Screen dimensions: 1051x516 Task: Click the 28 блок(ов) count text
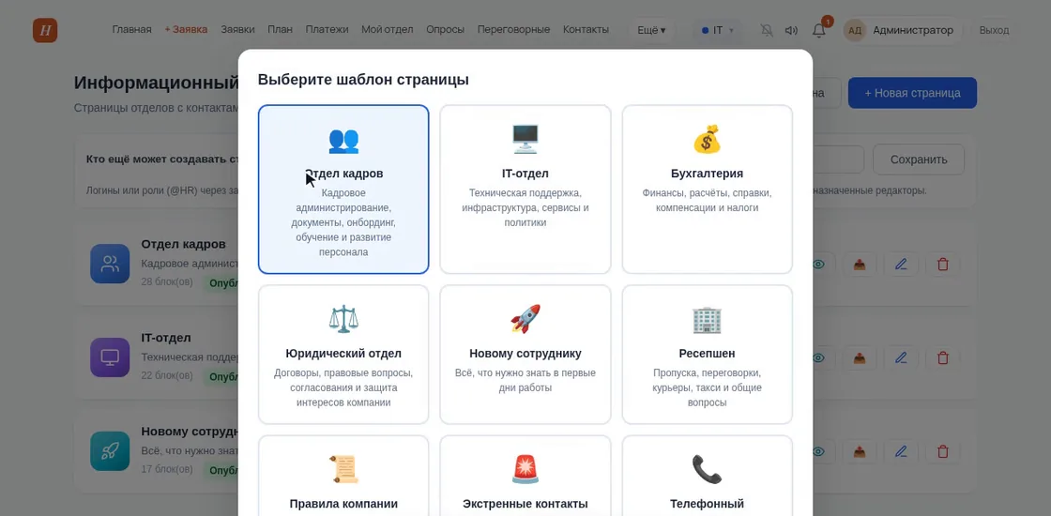167,281
